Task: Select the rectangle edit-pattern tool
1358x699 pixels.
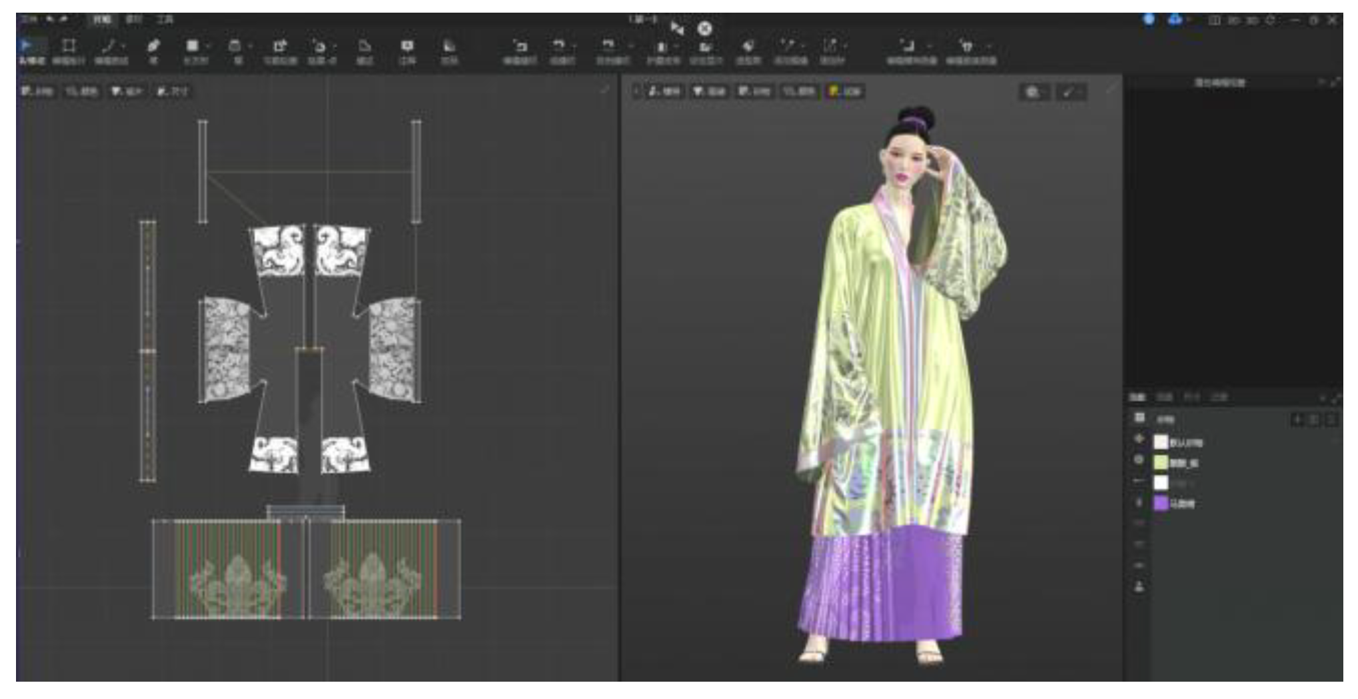Action: tap(68, 46)
